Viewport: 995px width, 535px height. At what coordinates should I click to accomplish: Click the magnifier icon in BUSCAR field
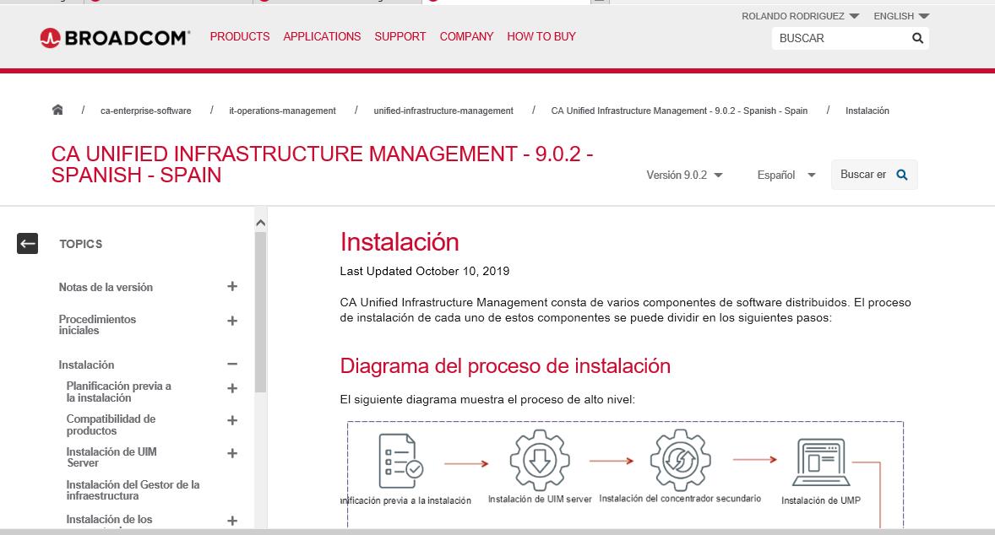(917, 38)
